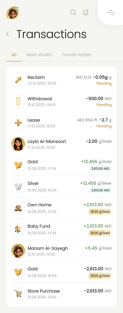The width and height of the screenshot is (123, 313).
Task: Select the Reclaim arrow icon
Action: click(x=18, y=80)
